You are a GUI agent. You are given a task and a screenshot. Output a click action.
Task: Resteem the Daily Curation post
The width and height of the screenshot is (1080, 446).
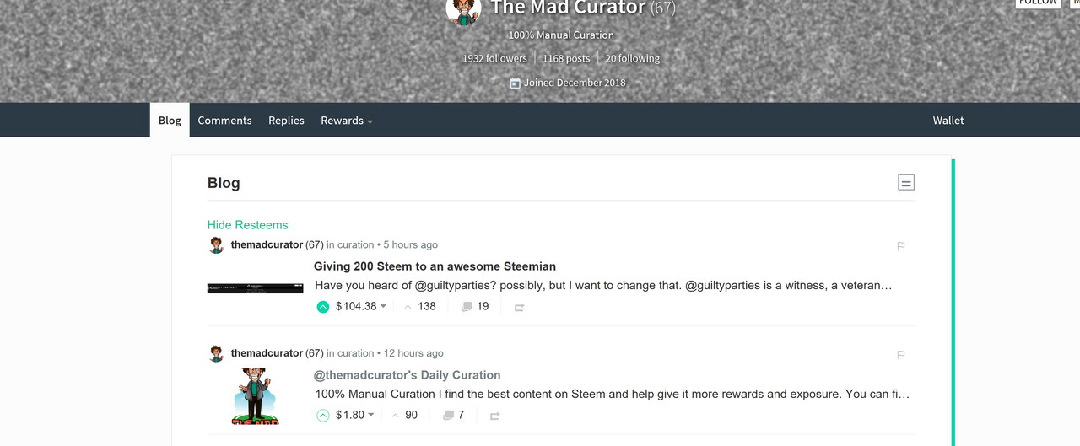495,416
